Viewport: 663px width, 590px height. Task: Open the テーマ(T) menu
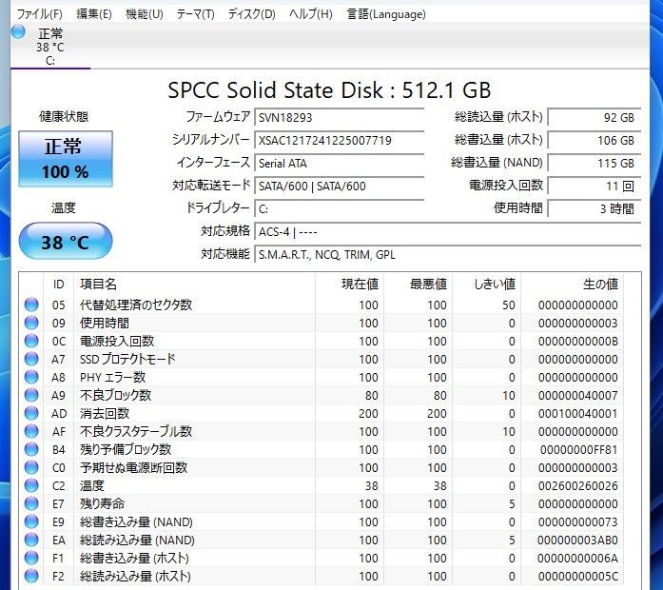[195, 14]
